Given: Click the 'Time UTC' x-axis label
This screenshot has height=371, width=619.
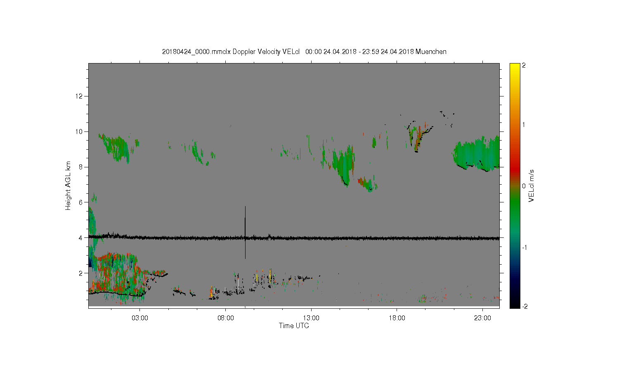Looking at the screenshot, I should [294, 326].
